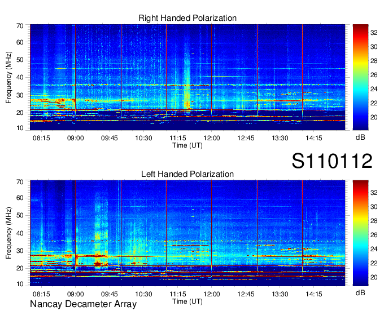Click the "40" frequency tick of lower plot
Screen dimensions: 384x311
point(20,233)
